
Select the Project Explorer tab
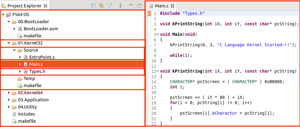pyautogui.click(x=25, y=6)
